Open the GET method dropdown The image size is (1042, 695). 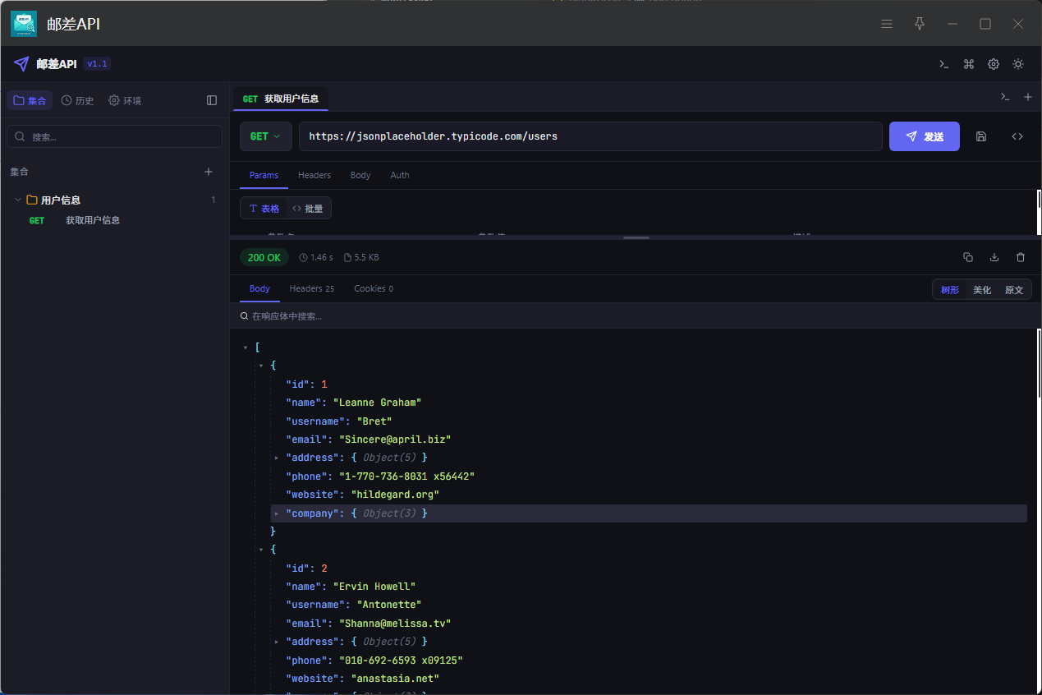click(x=266, y=136)
